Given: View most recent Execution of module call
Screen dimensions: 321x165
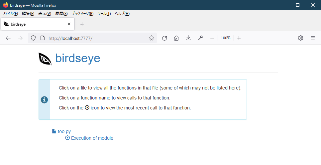Looking at the screenshot, I should pos(67,138).
